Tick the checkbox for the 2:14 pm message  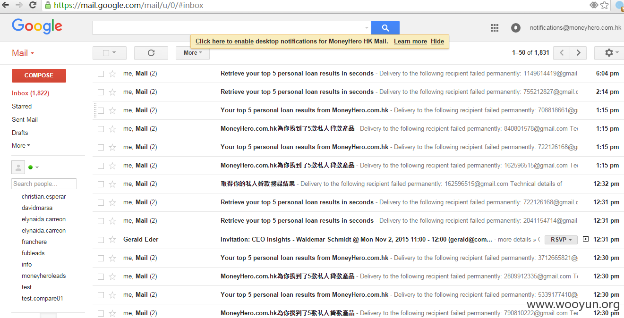point(101,92)
